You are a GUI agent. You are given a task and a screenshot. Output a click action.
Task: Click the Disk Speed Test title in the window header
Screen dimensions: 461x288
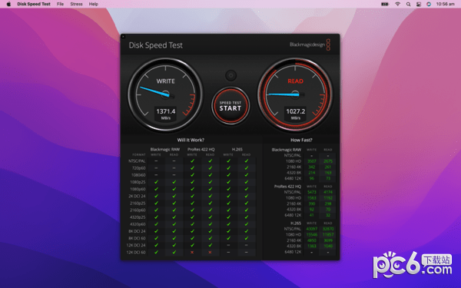155,45
